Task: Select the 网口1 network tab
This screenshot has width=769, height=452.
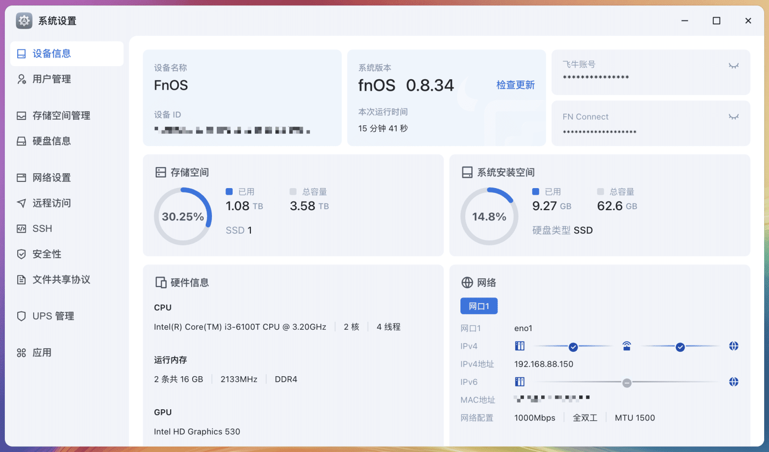Action: coord(479,306)
